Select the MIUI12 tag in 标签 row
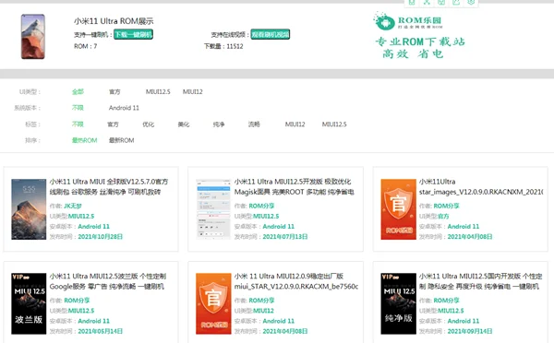The width and height of the screenshot is (554, 343). 295,124
